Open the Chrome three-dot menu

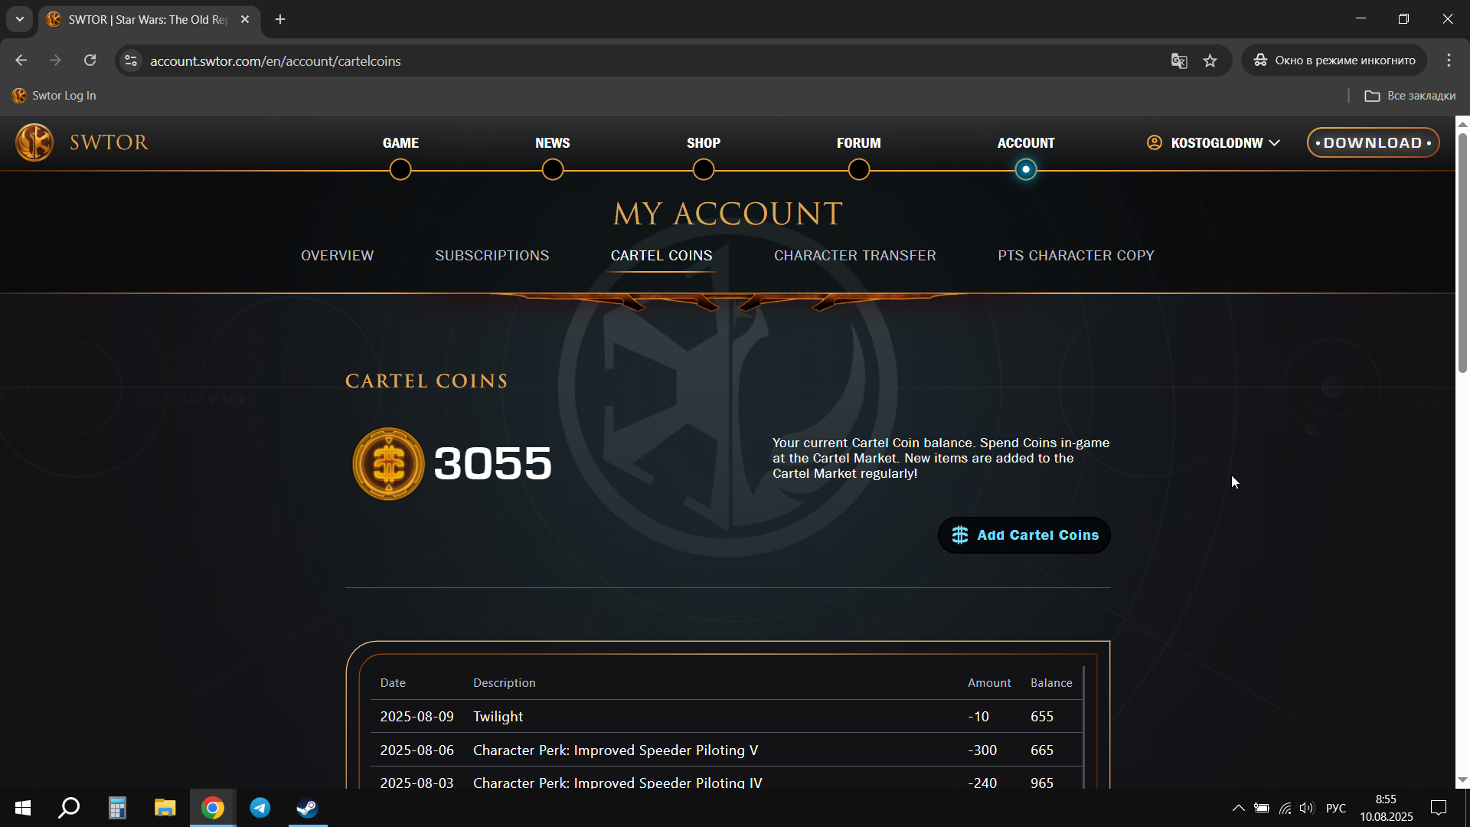pyautogui.click(x=1449, y=60)
